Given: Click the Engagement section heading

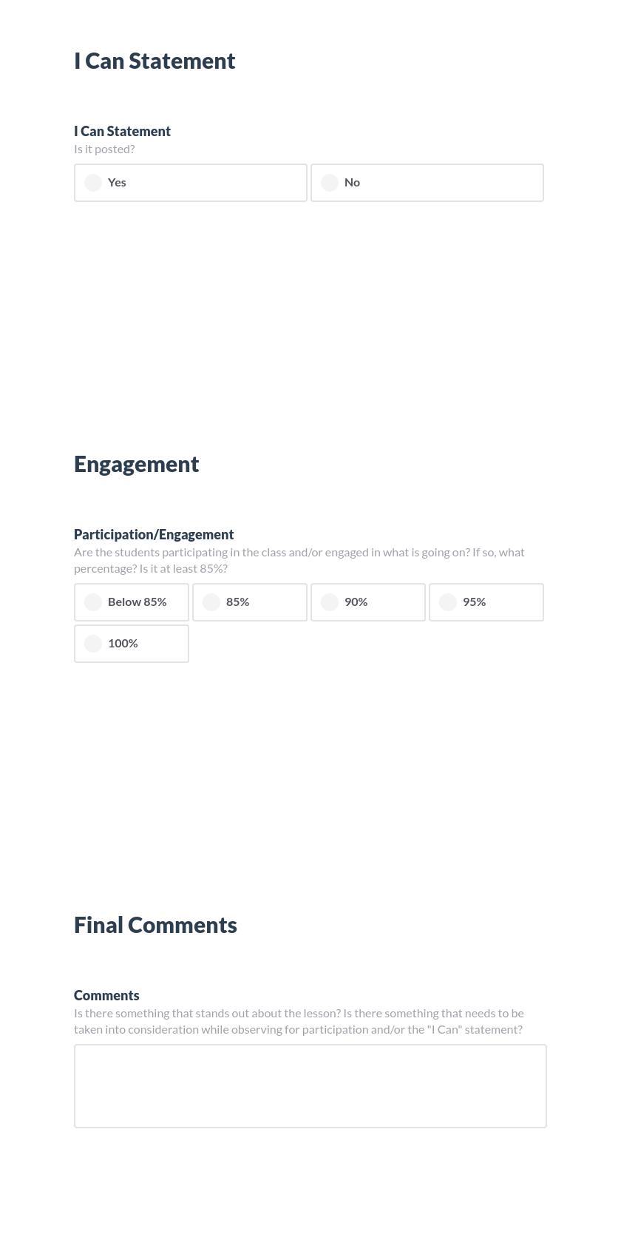Looking at the screenshot, I should click(136, 464).
